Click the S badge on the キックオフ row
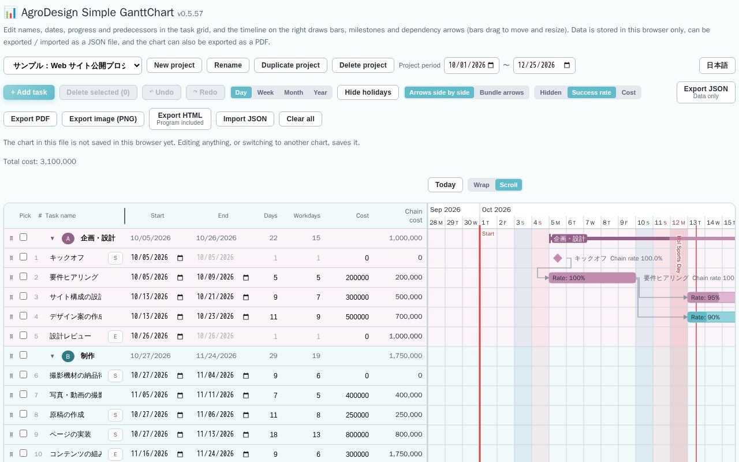739x462 pixels. click(x=115, y=258)
